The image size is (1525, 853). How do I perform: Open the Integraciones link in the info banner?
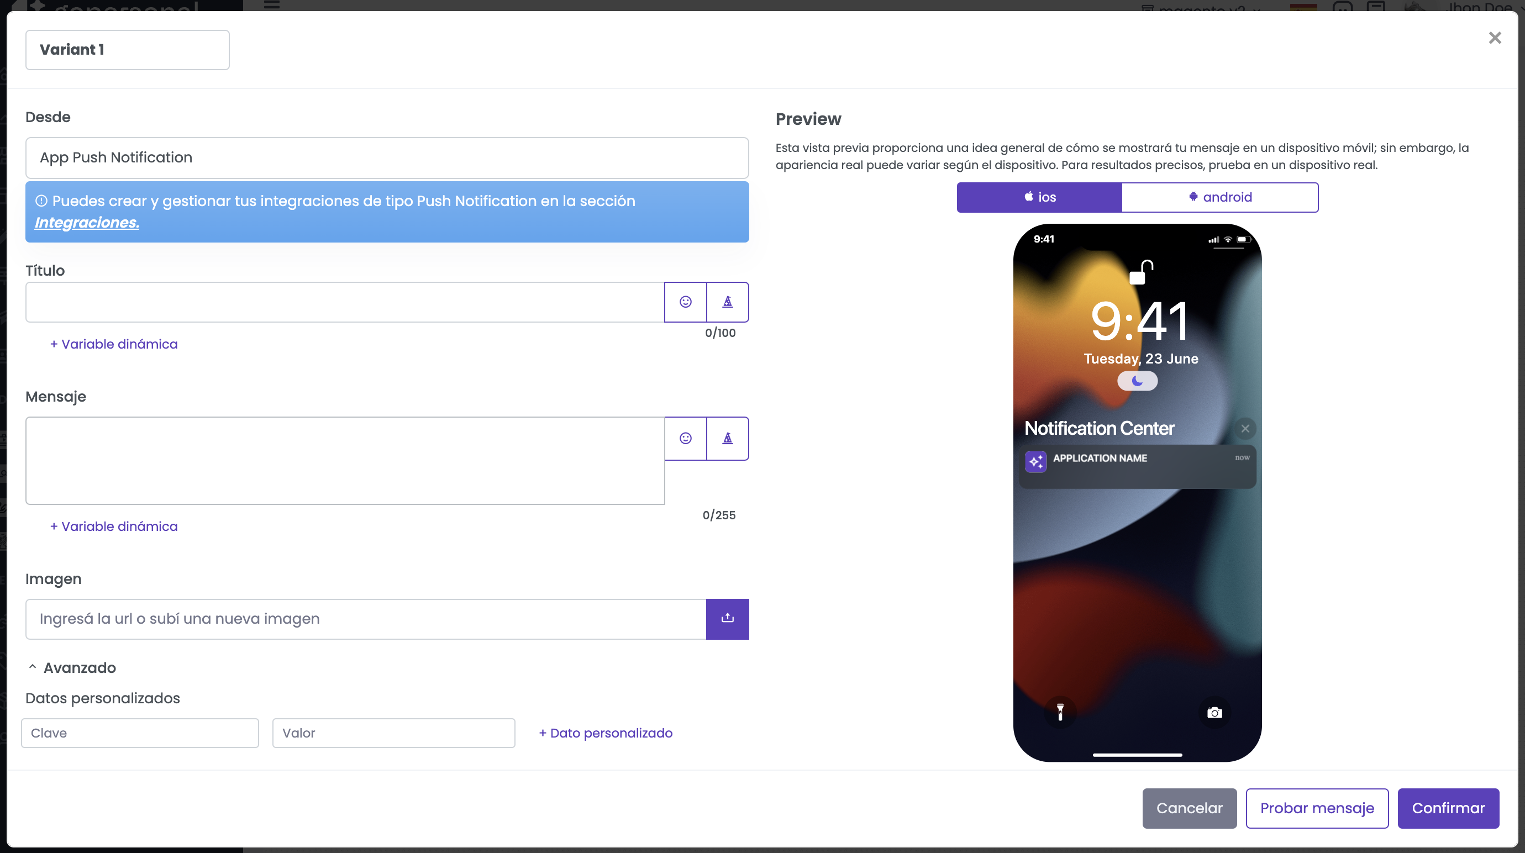coord(87,223)
